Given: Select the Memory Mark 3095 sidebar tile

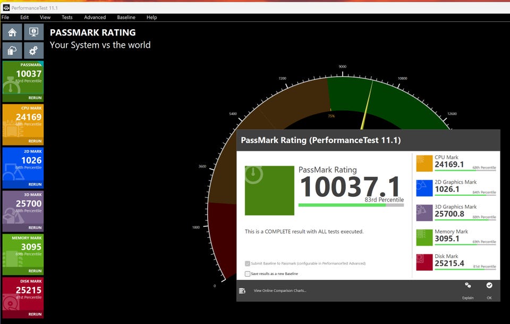Looking at the screenshot, I should click(x=23, y=255).
